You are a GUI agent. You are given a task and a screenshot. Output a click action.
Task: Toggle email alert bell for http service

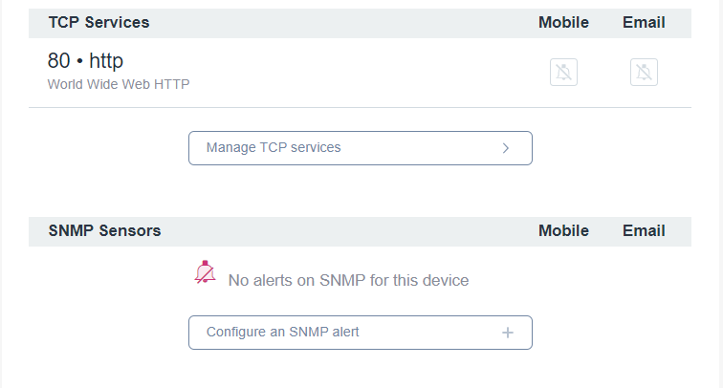(644, 72)
